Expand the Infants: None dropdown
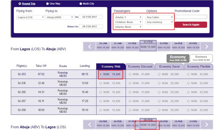 128,27
